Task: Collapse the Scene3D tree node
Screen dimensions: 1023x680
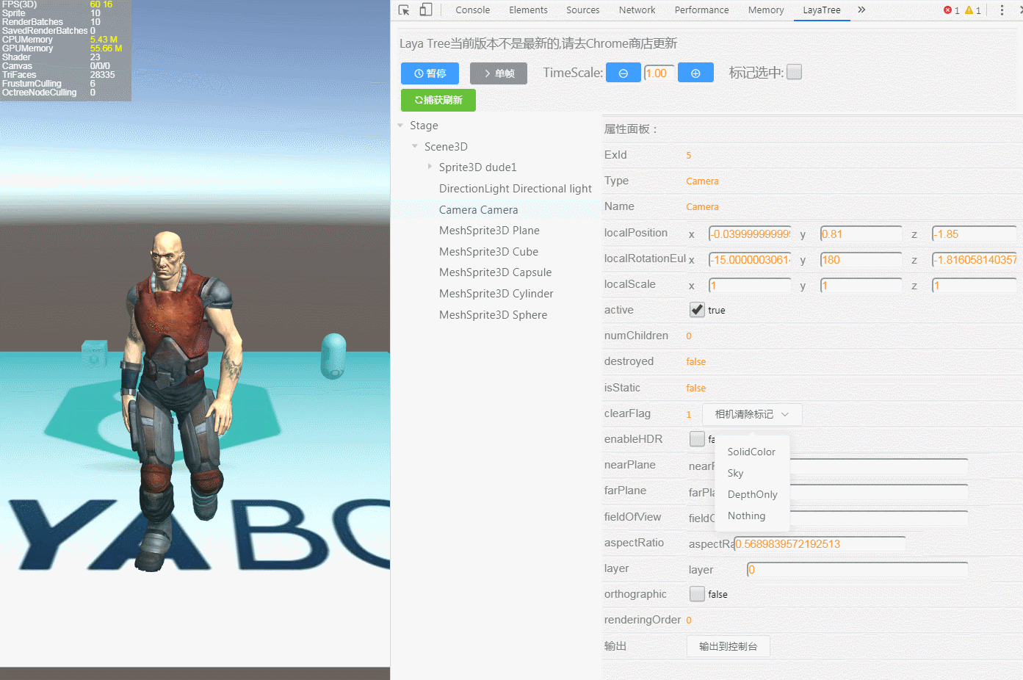Action: point(415,147)
